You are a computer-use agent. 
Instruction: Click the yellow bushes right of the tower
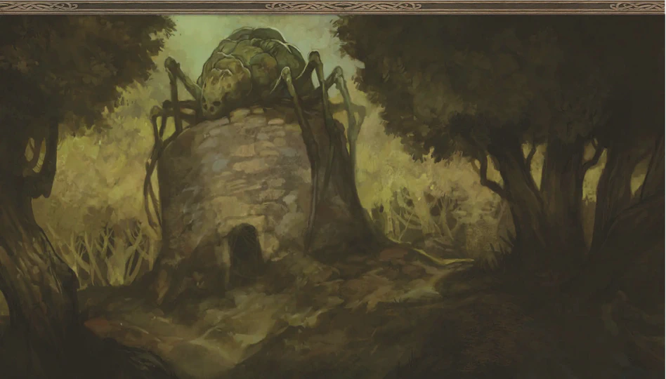pyautogui.click(x=422, y=189)
